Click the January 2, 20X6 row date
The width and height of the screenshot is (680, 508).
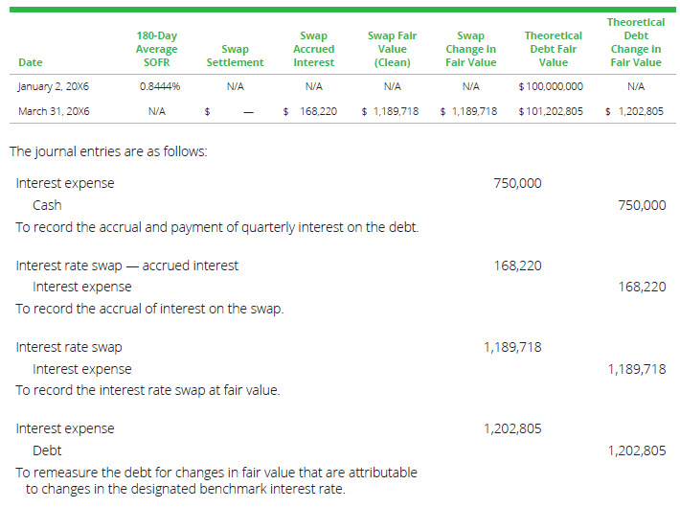click(x=54, y=85)
